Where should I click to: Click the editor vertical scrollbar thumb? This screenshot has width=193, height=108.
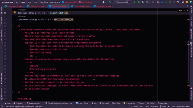coord(188,61)
